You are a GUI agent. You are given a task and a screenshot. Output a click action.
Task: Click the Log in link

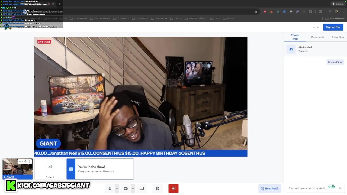[x=315, y=27]
